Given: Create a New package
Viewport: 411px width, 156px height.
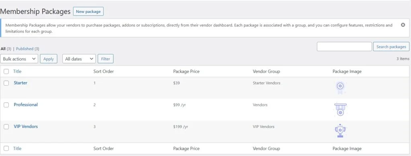Looking at the screenshot, I should (88, 12).
